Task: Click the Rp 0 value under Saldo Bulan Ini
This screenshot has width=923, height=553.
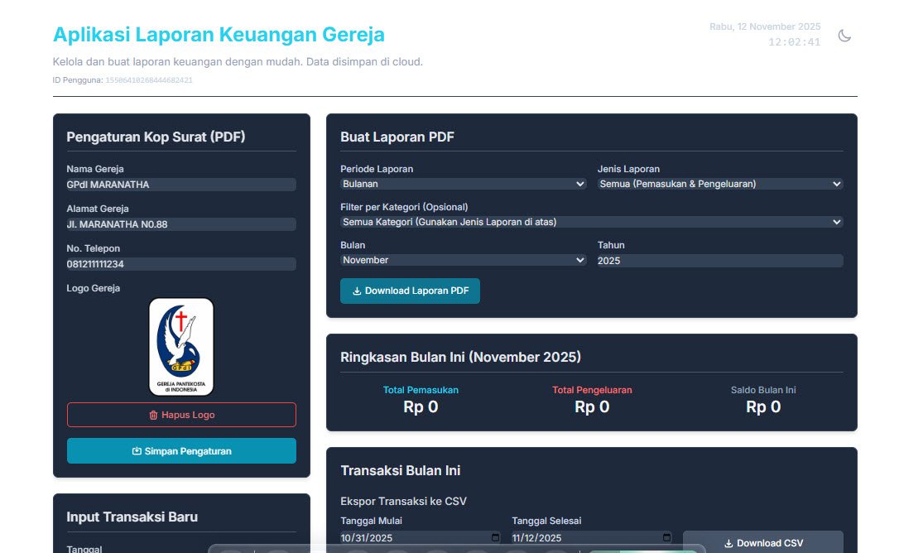Action: [x=763, y=407]
